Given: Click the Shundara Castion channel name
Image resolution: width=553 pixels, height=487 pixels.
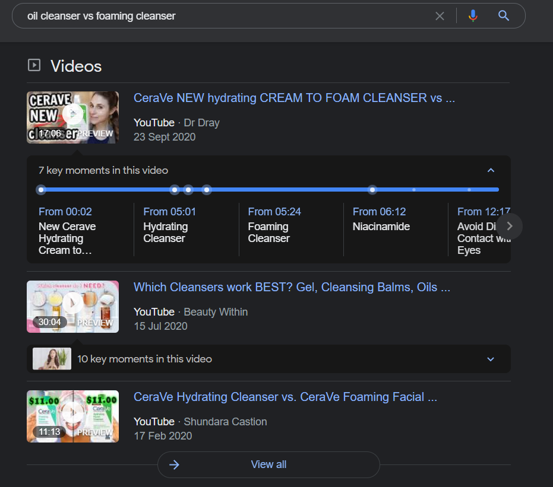Looking at the screenshot, I should click(x=225, y=422).
